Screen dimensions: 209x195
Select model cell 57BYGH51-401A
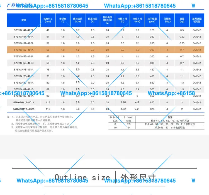(x=24, y=37)
